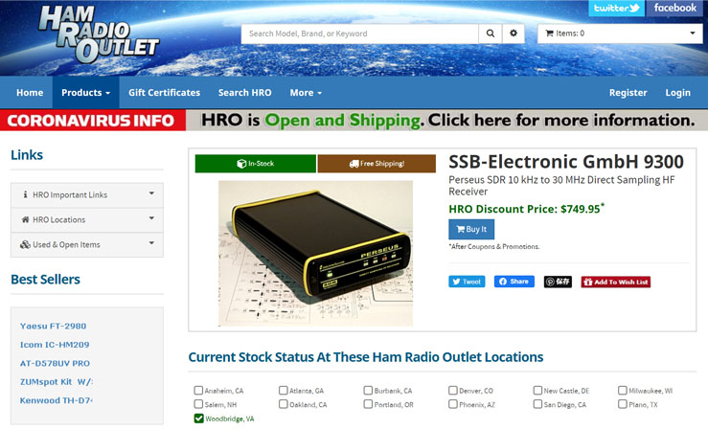Image resolution: width=708 pixels, height=430 pixels.
Task: Check the Anaheim, CA location box
Action: point(198,391)
